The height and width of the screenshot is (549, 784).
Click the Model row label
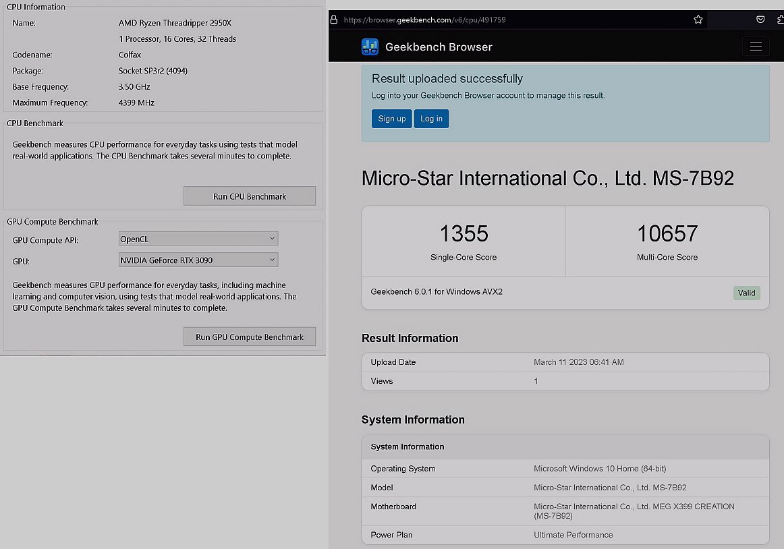coord(381,488)
